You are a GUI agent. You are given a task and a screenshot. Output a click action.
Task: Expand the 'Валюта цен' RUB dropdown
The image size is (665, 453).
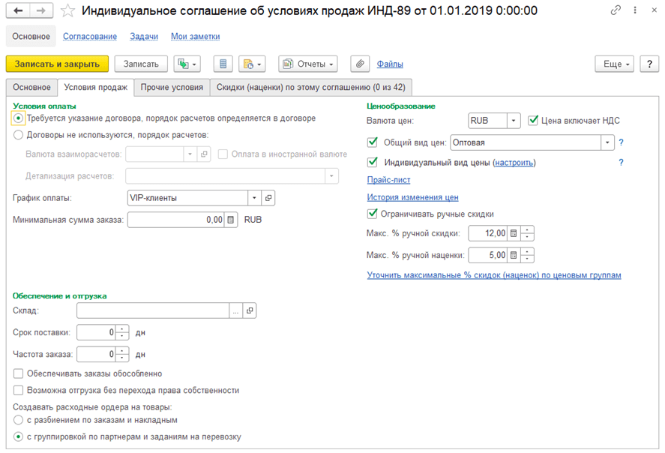coord(514,121)
